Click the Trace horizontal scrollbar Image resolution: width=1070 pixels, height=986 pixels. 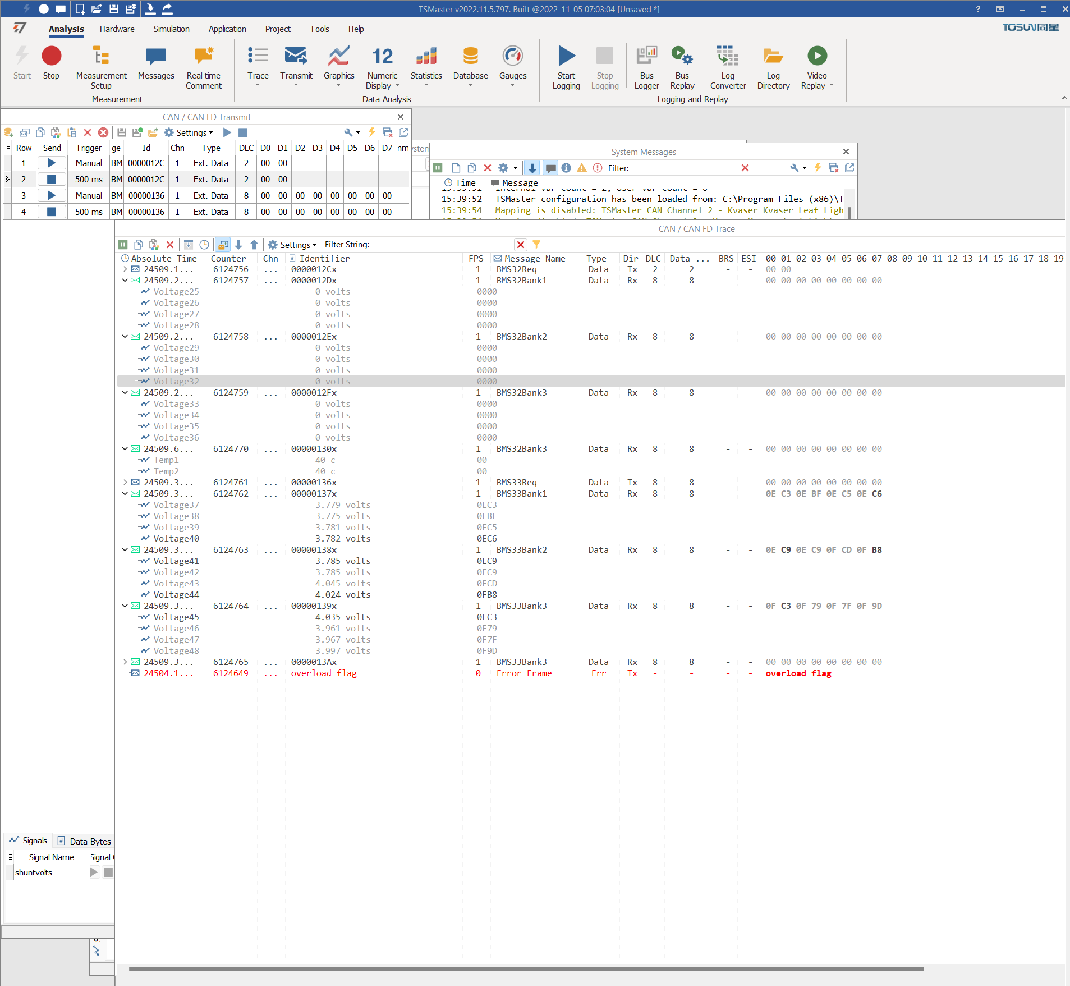(526, 969)
